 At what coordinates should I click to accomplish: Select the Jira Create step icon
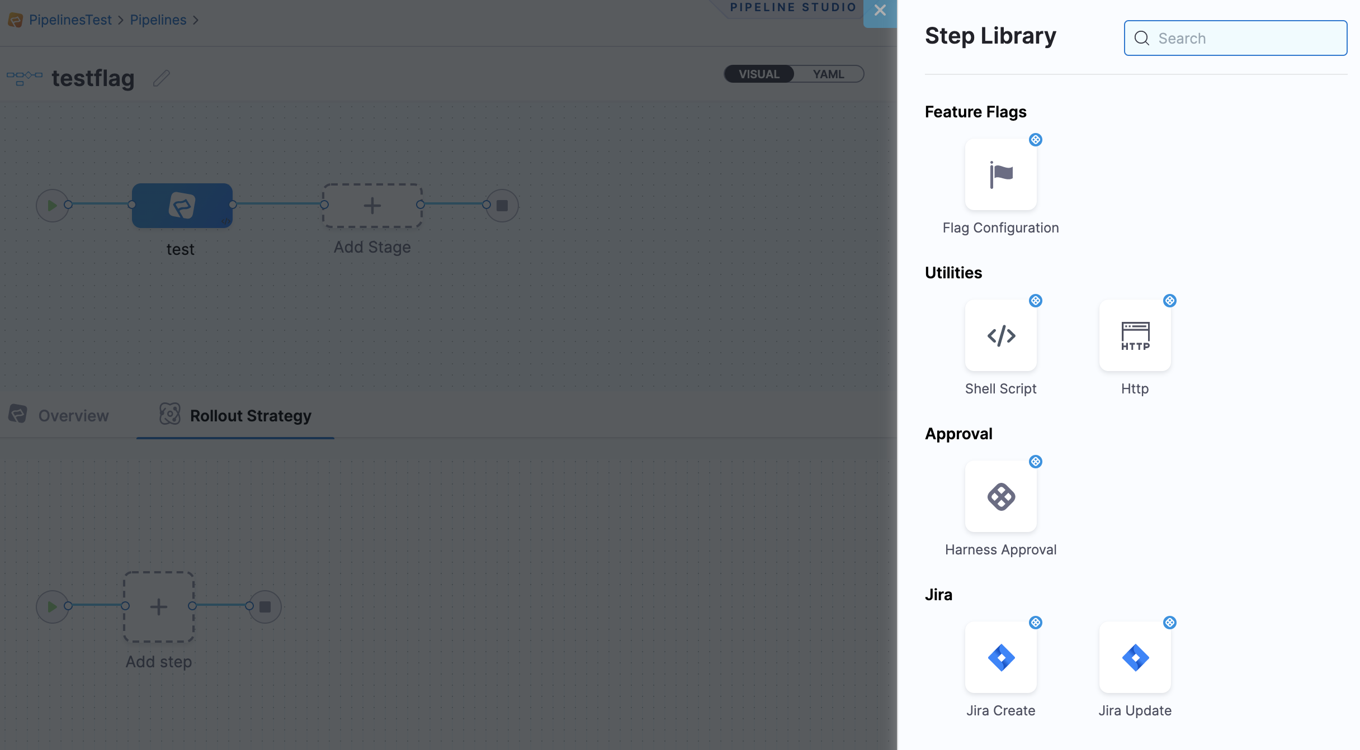(1000, 657)
